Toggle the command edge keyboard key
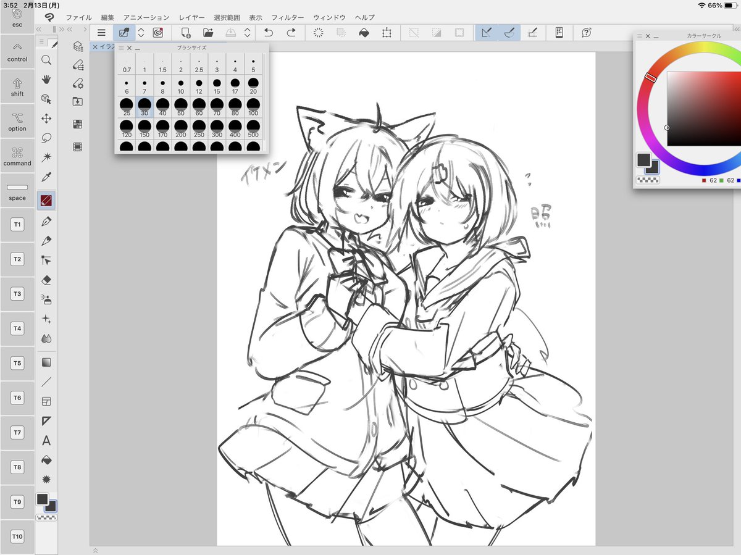This screenshot has width=741, height=555. 17,156
